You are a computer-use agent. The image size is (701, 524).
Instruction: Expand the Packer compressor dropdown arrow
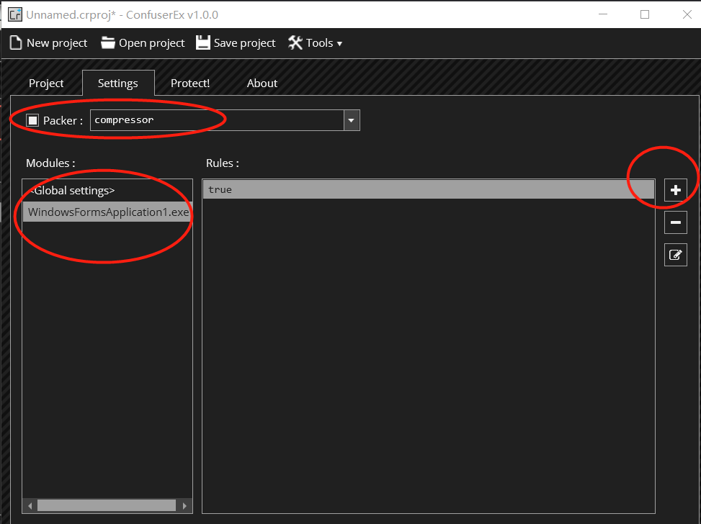point(351,120)
